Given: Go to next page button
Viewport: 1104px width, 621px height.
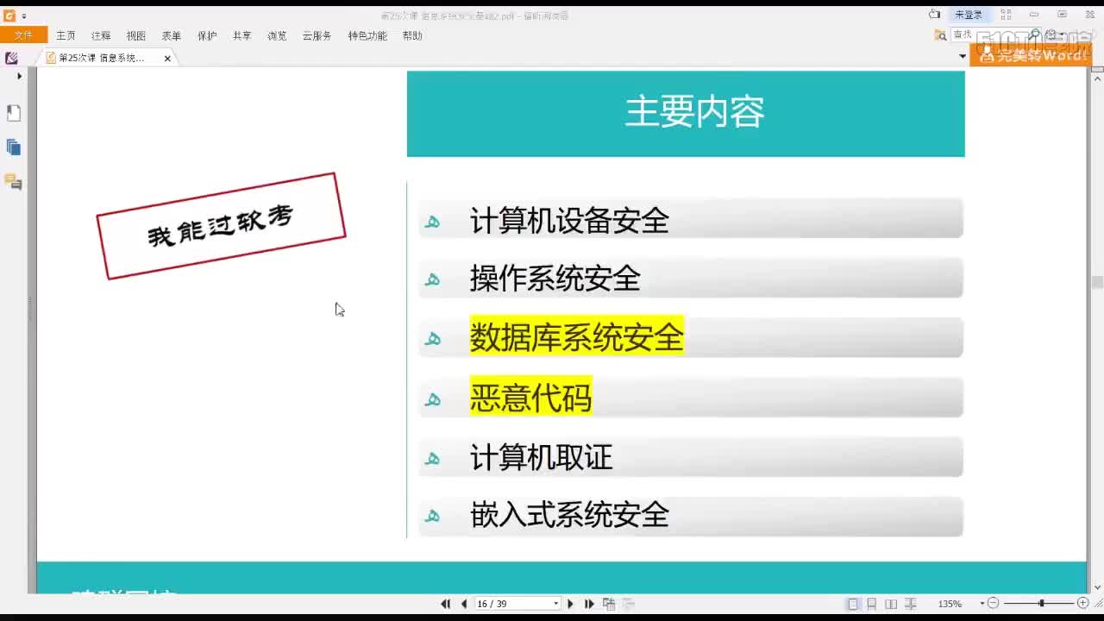Looking at the screenshot, I should (570, 604).
